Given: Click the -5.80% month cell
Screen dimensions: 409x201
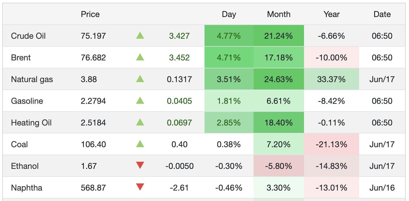Looking at the screenshot, I should (x=279, y=166).
